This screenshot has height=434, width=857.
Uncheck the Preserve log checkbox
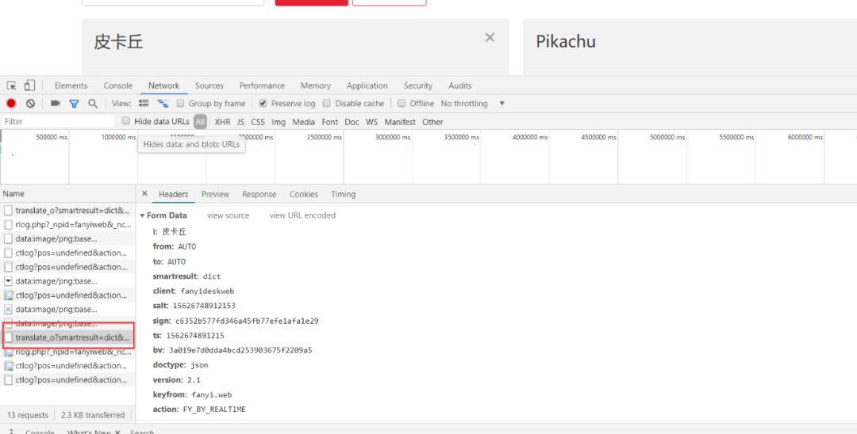[x=263, y=103]
